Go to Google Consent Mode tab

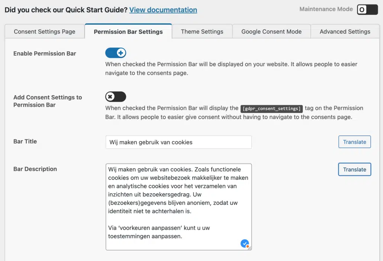271,32
